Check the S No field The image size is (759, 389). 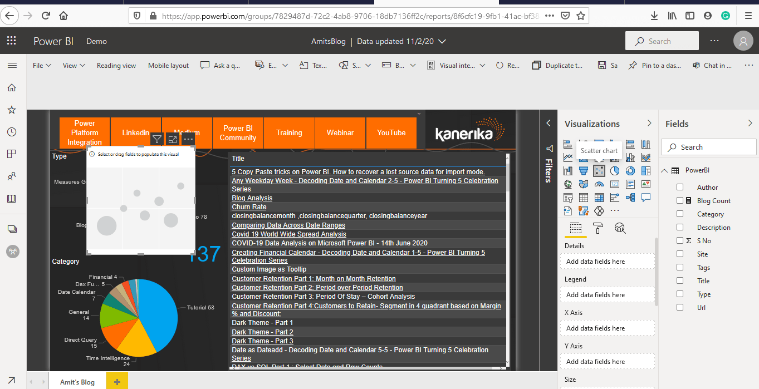[x=680, y=241]
